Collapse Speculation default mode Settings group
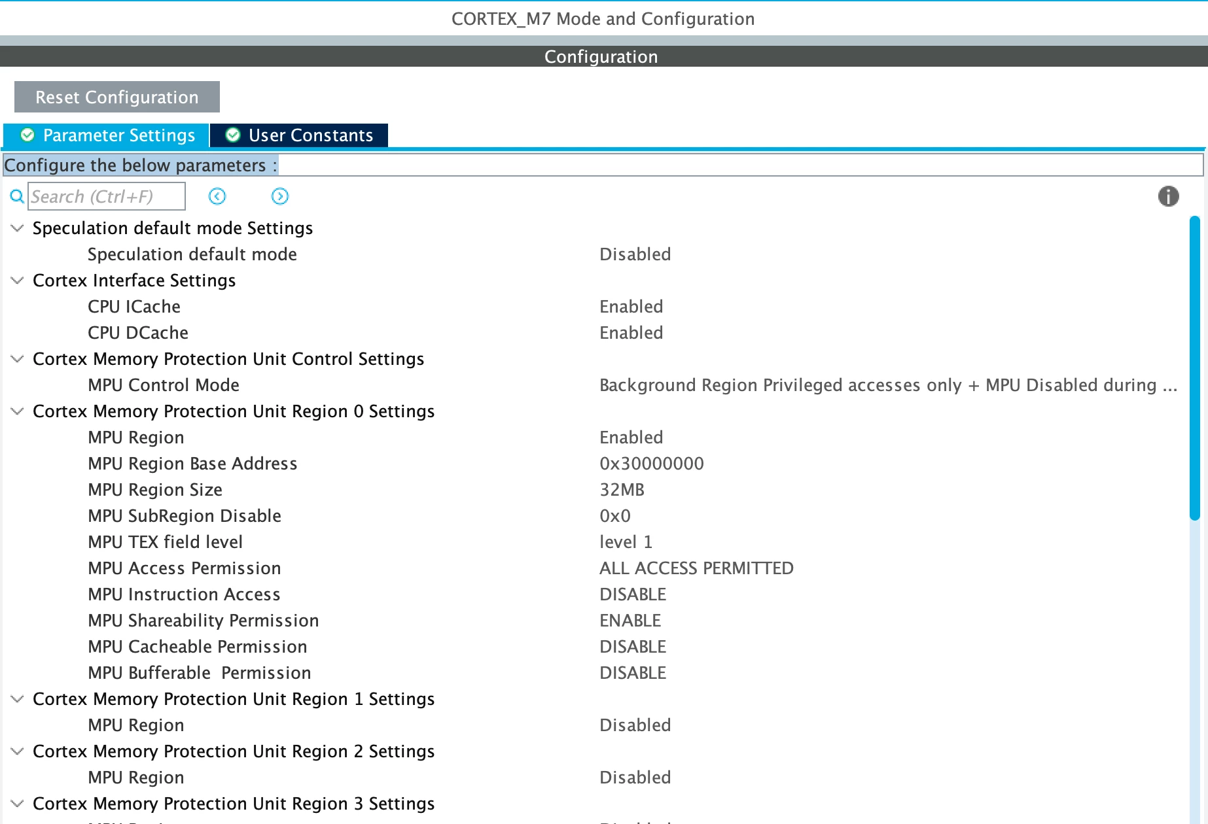The height and width of the screenshot is (824, 1208). (18, 228)
